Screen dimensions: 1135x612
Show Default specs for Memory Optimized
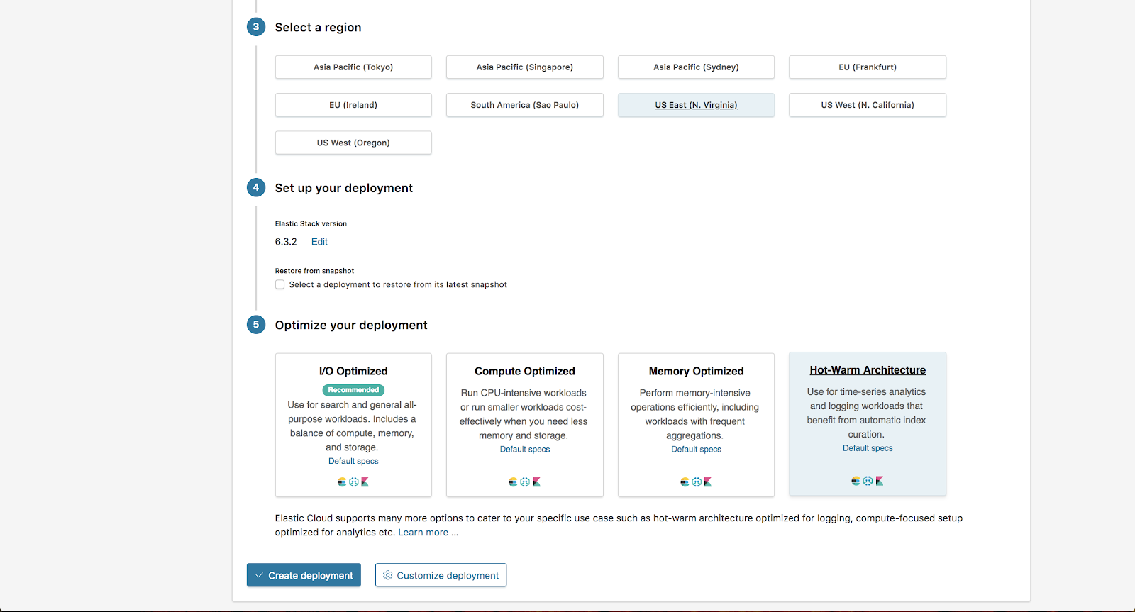[x=696, y=449]
